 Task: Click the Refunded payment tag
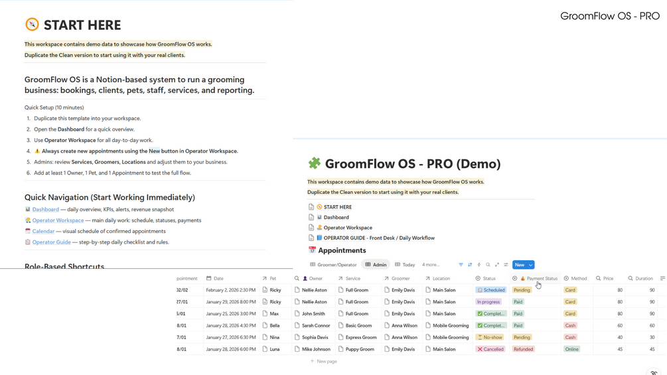pyautogui.click(x=523, y=349)
